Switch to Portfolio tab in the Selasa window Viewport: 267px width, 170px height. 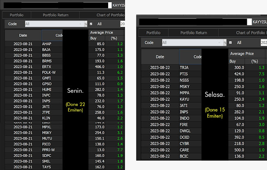coord(153,33)
